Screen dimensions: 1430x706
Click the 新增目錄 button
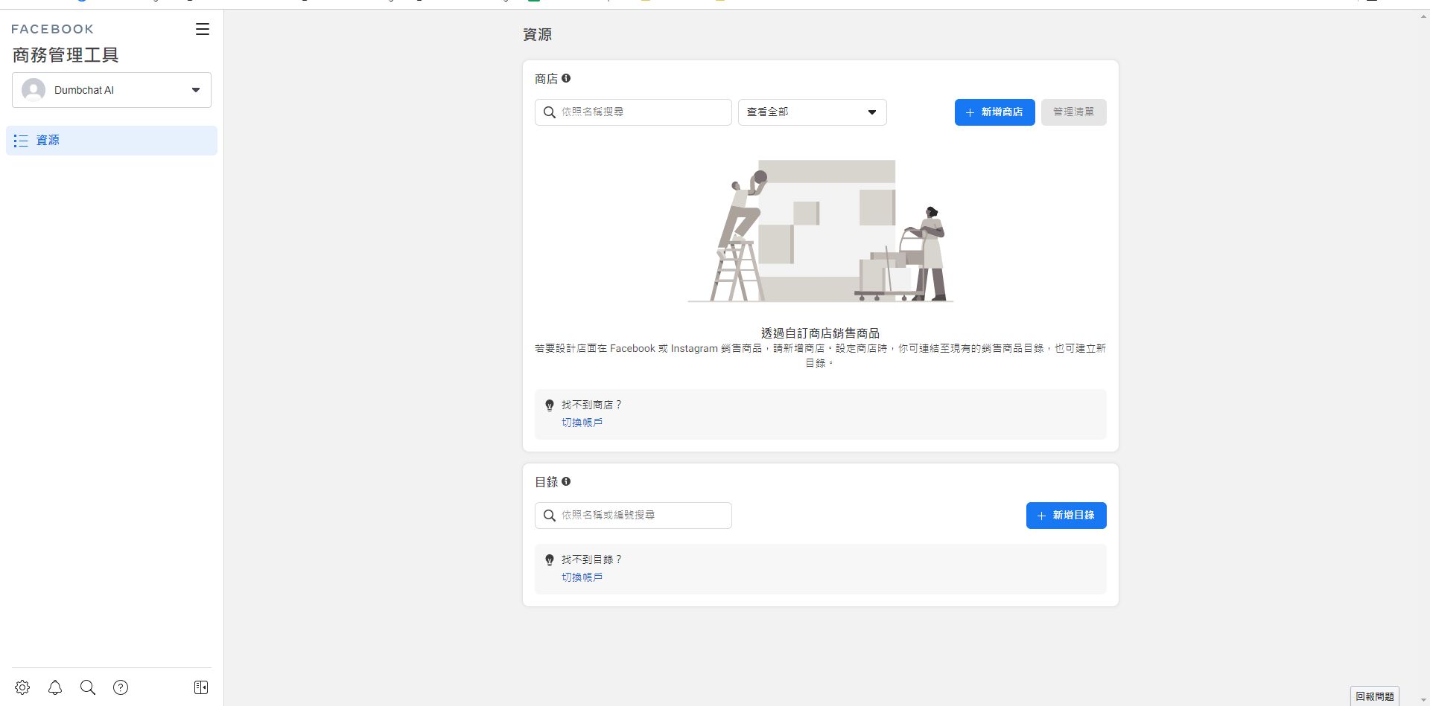pyautogui.click(x=1067, y=516)
